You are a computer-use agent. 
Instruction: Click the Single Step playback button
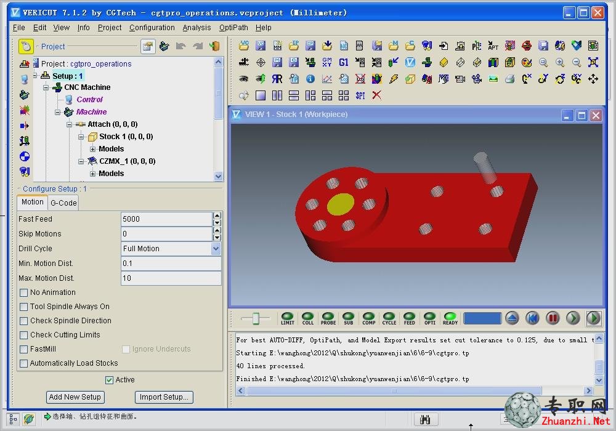click(x=573, y=318)
